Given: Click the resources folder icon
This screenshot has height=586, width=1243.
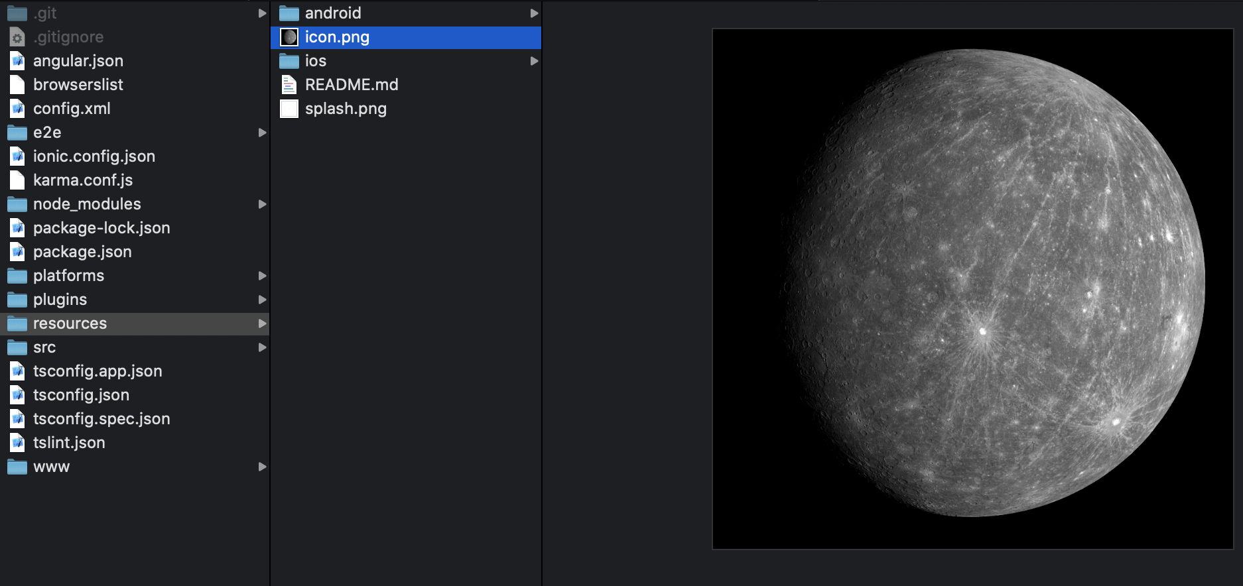Looking at the screenshot, I should pyautogui.click(x=17, y=323).
